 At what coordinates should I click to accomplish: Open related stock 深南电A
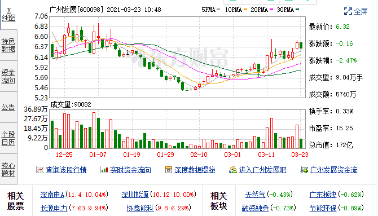52,195
